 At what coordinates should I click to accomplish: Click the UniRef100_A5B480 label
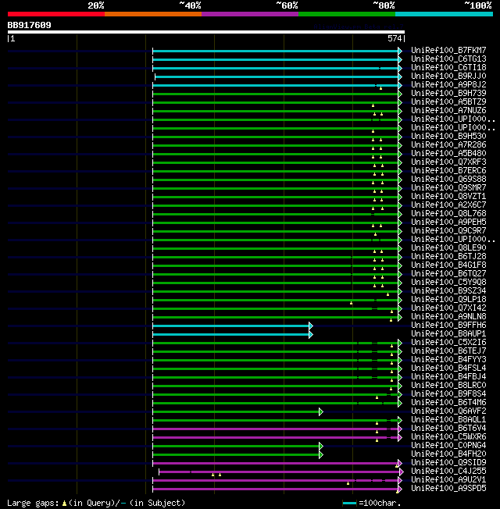click(448, 154)
